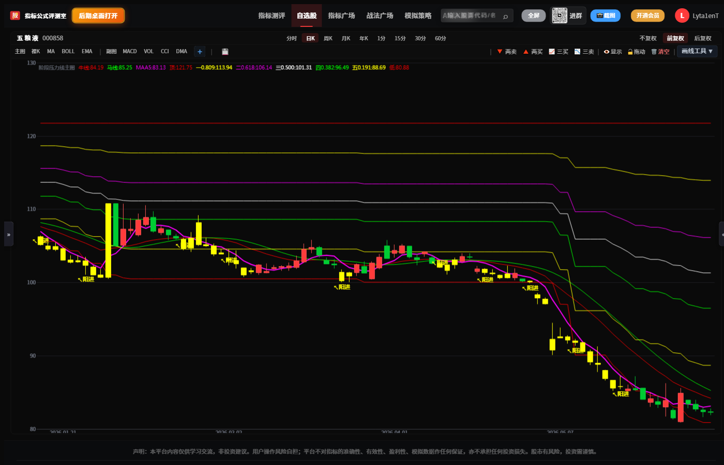
Task: Click the 截图 screenshot button
Action: coord(606,16)
